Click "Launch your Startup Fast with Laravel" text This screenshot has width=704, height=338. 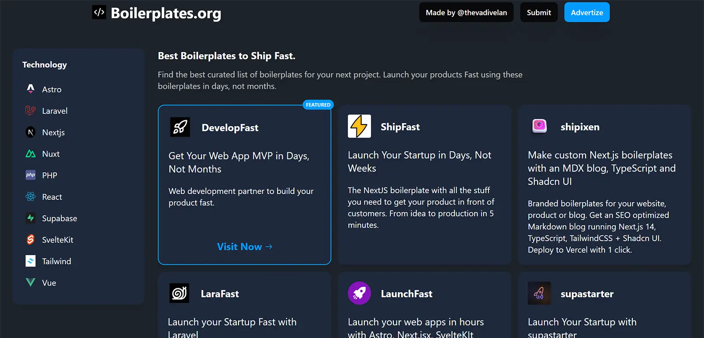click(232, 328)
